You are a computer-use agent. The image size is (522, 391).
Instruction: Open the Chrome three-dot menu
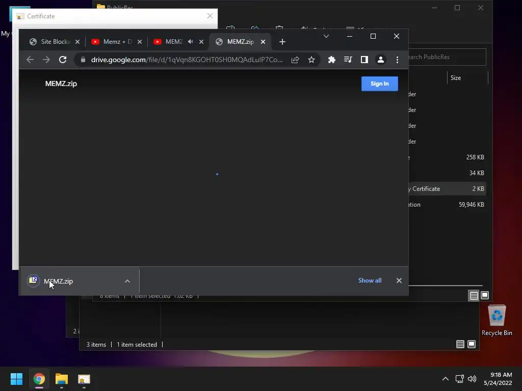click(397, 60)
